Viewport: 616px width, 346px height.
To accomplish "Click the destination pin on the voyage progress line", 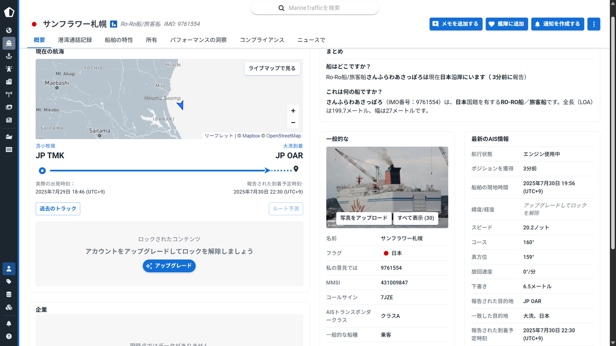I will coord(296,169).
